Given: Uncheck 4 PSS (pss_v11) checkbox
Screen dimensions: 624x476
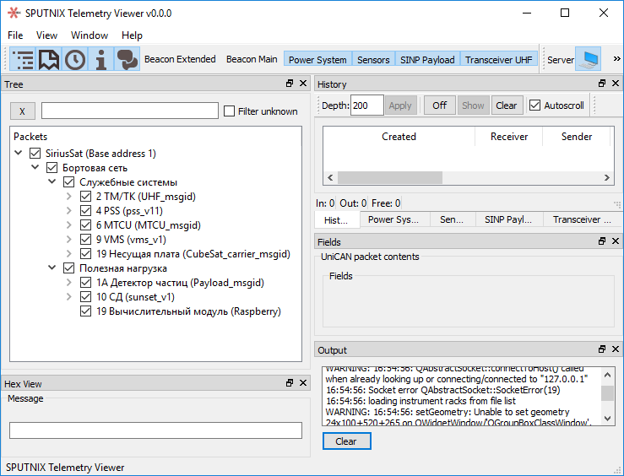Looking at the screenshot, I should (85, 211).
